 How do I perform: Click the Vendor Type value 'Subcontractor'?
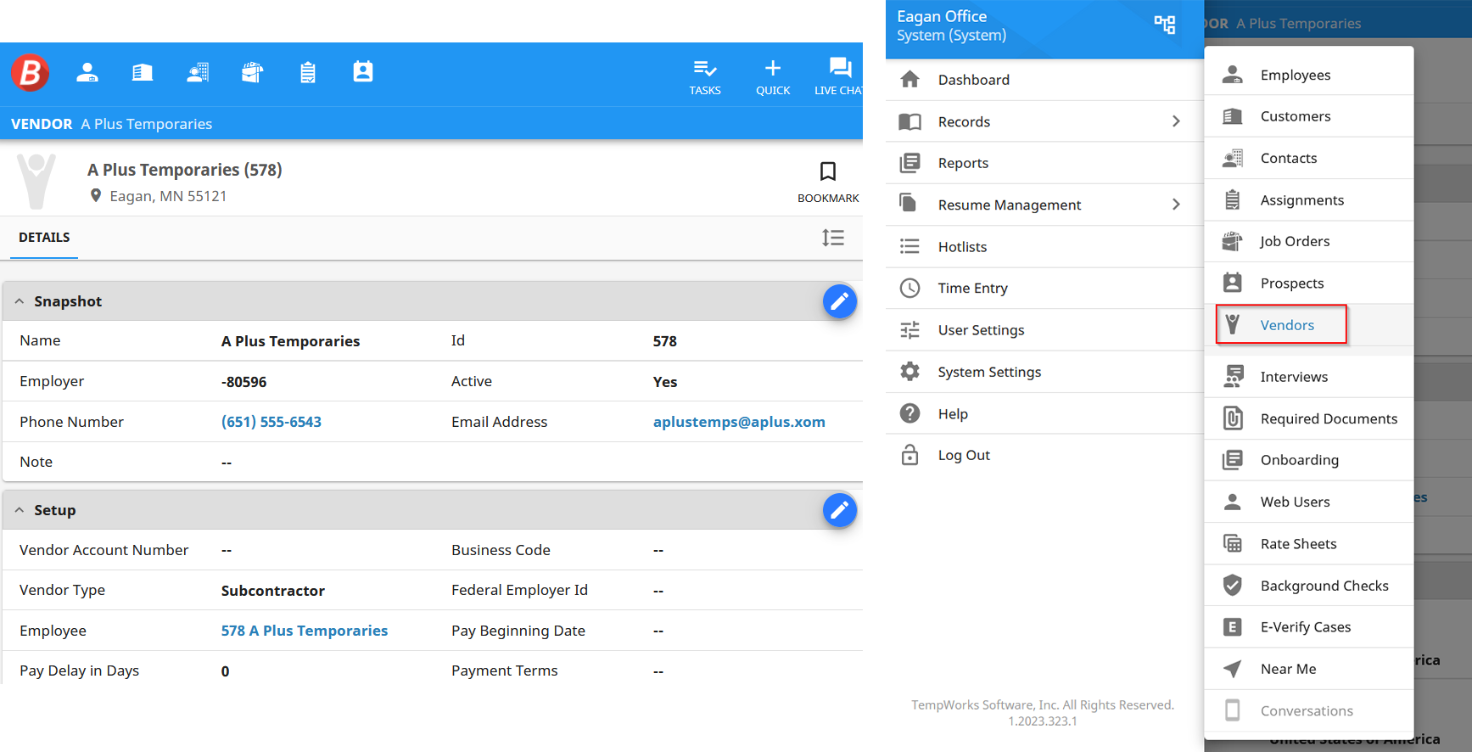pyautogui.click(x=273, y=591)
